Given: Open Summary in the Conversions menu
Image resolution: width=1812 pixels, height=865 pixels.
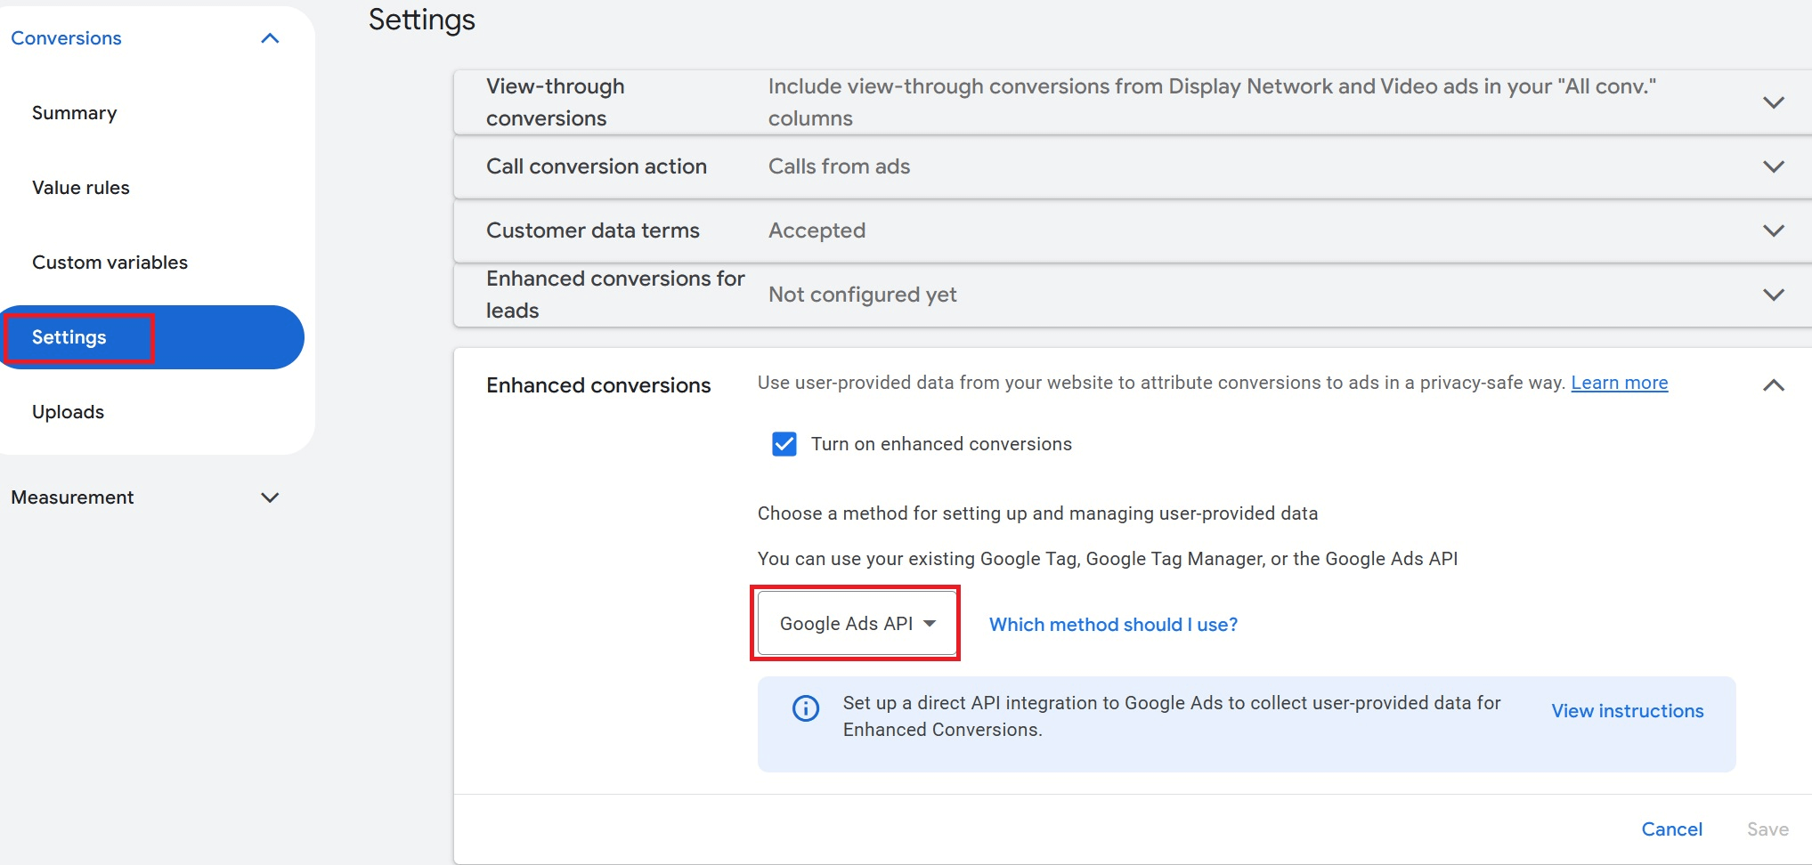Looking at the screenshot, I should 75,113.
